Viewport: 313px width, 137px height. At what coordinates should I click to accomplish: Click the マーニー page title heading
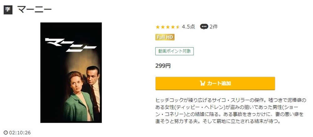pyautogui.click(x=34, y=10)
